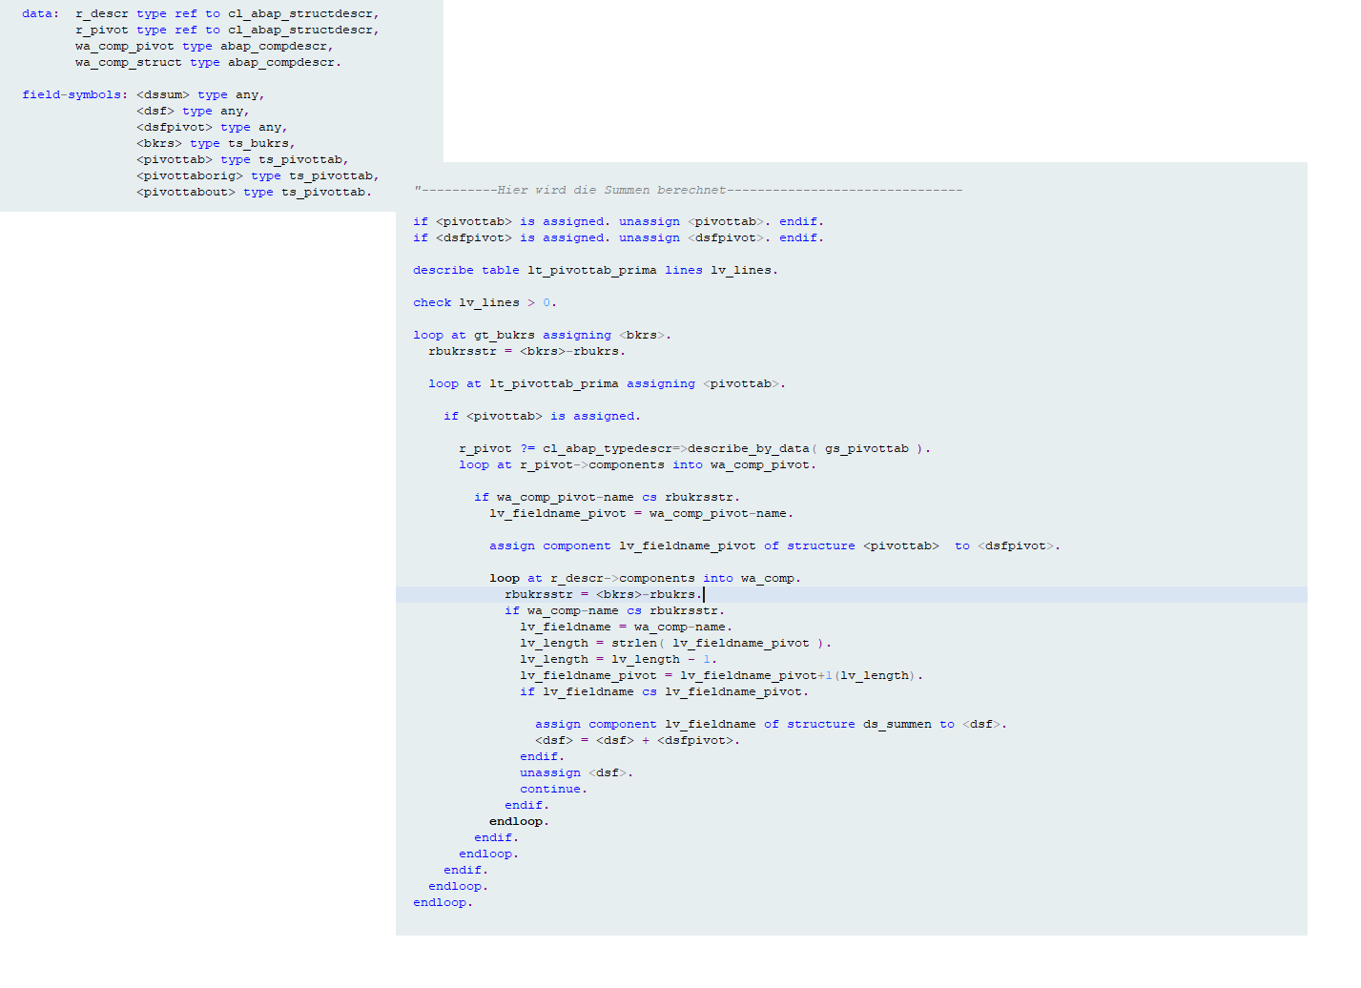Viewport: 1361px width, 988px height.
Task: Click the 'field-symbols:' keyword
Action: click(x=74, y=95)
